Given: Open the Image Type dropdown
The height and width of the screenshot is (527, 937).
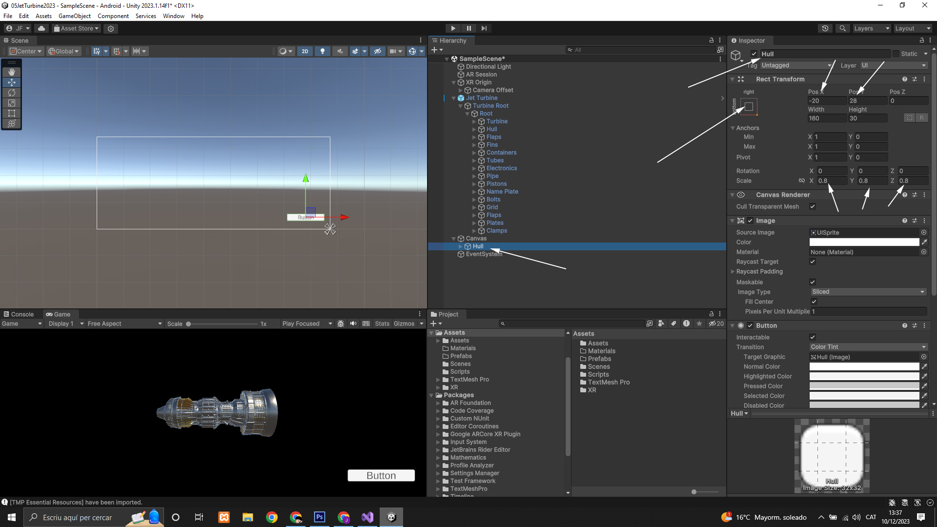Looking at the screenshot, I should click(868, 292).
